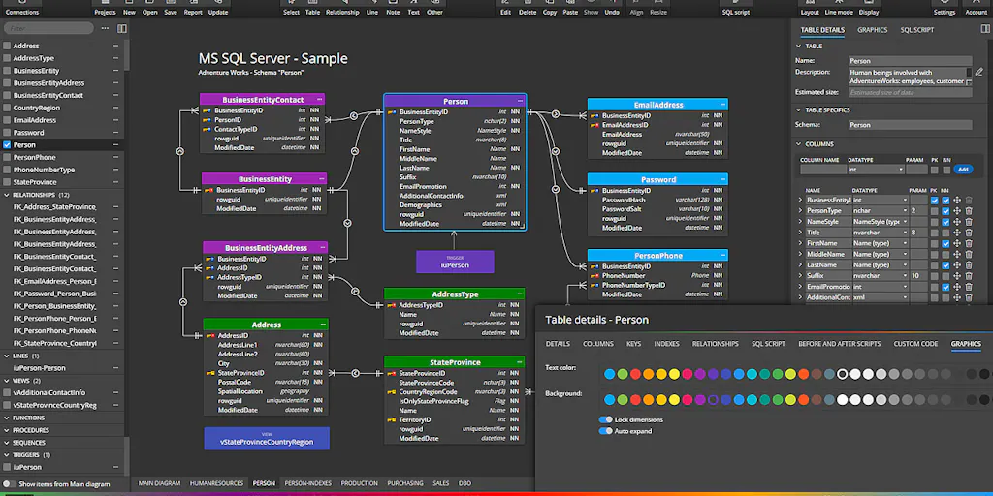
Task: Toggle the Auto expand switch
Action: point(605,431)
